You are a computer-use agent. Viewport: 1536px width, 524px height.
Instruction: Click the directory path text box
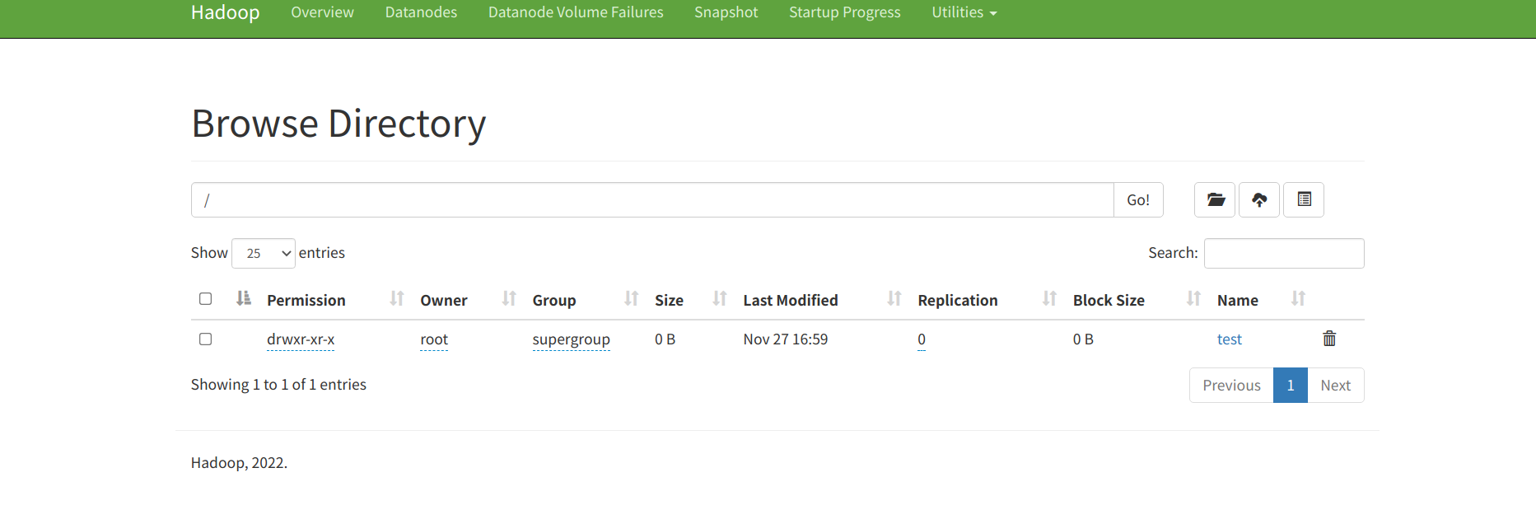(x=652, y=200)
